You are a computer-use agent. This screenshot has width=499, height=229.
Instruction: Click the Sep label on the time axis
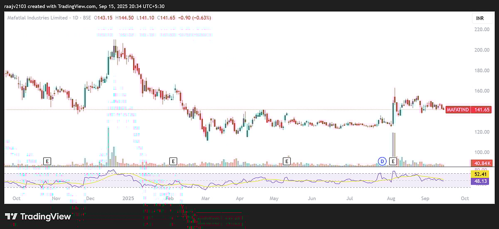click(425, 198)
